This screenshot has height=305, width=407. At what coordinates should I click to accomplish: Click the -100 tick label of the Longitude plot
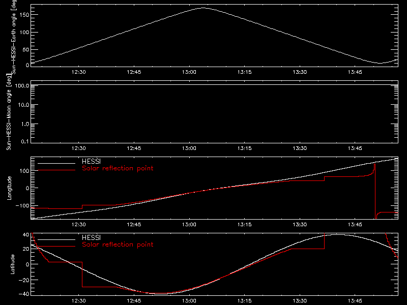click(22, 205)
